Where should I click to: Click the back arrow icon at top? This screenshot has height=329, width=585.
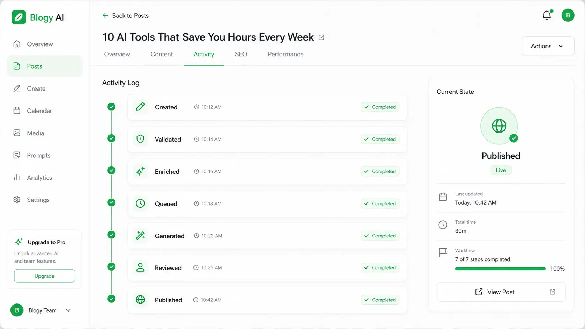(x=105, y=15)
